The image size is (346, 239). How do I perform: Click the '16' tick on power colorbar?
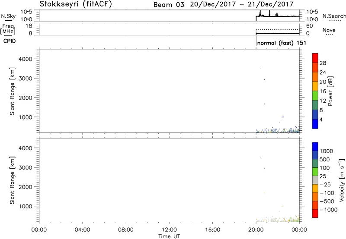323,91
